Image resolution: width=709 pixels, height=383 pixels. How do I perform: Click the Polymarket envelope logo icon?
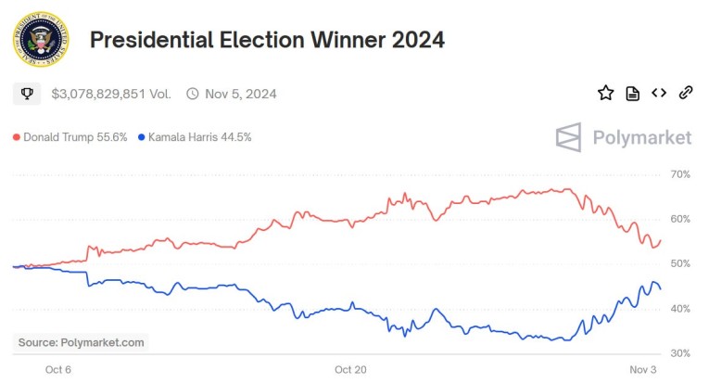pyautogui.click(x=568, y=137)
